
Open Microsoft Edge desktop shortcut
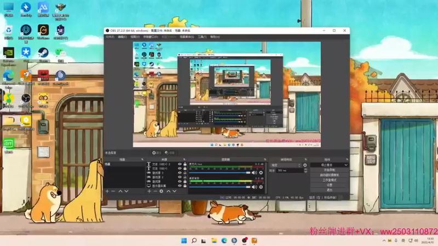[8, 79]
